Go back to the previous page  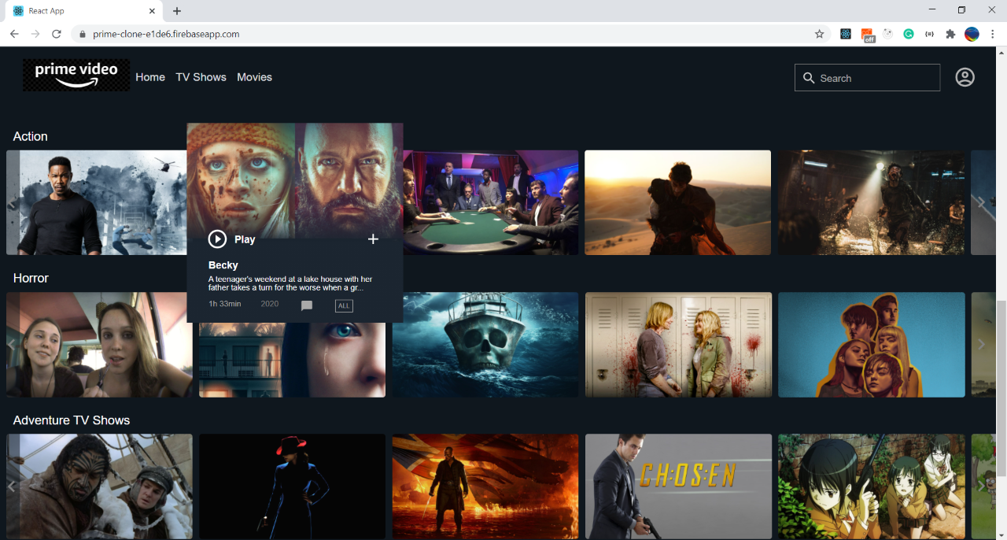14,34
